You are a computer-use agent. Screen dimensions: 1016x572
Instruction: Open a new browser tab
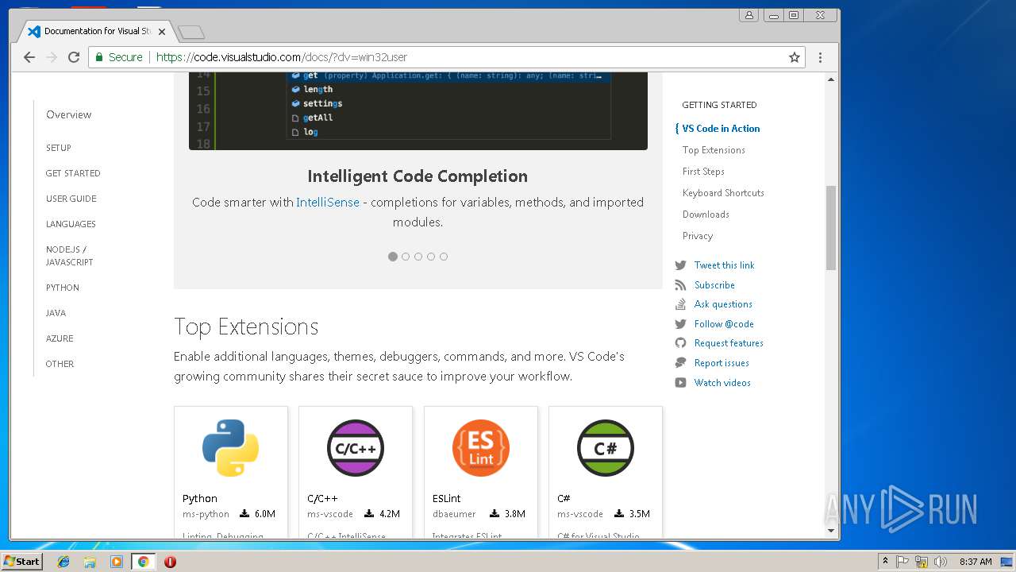[191, 32]
